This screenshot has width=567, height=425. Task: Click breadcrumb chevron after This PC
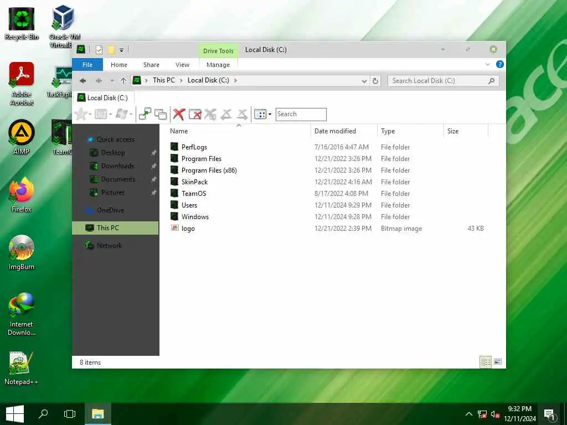click(x=181, y=80)
